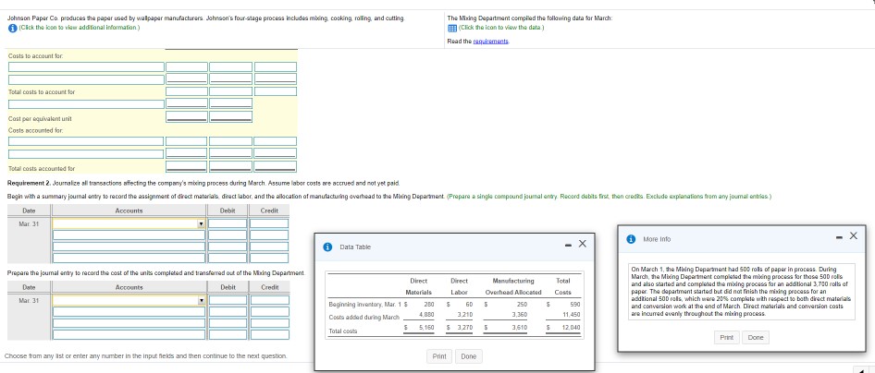The width and height of the screenshot is (875, 373).
Task: Click the More Info description paragraph
Action: click(739, 291)
